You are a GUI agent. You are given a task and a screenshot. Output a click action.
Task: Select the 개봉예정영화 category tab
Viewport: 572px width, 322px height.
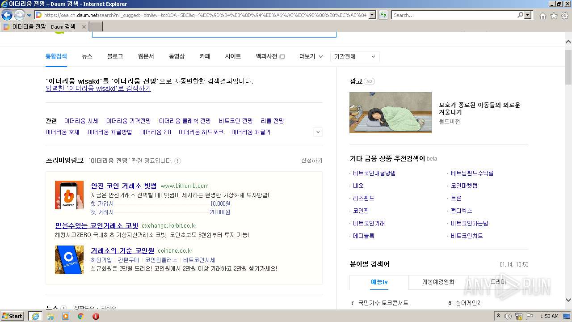tap(438, 282)
